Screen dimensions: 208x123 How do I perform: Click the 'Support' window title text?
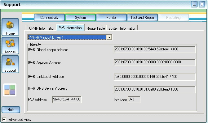click(x=12, y=5)
